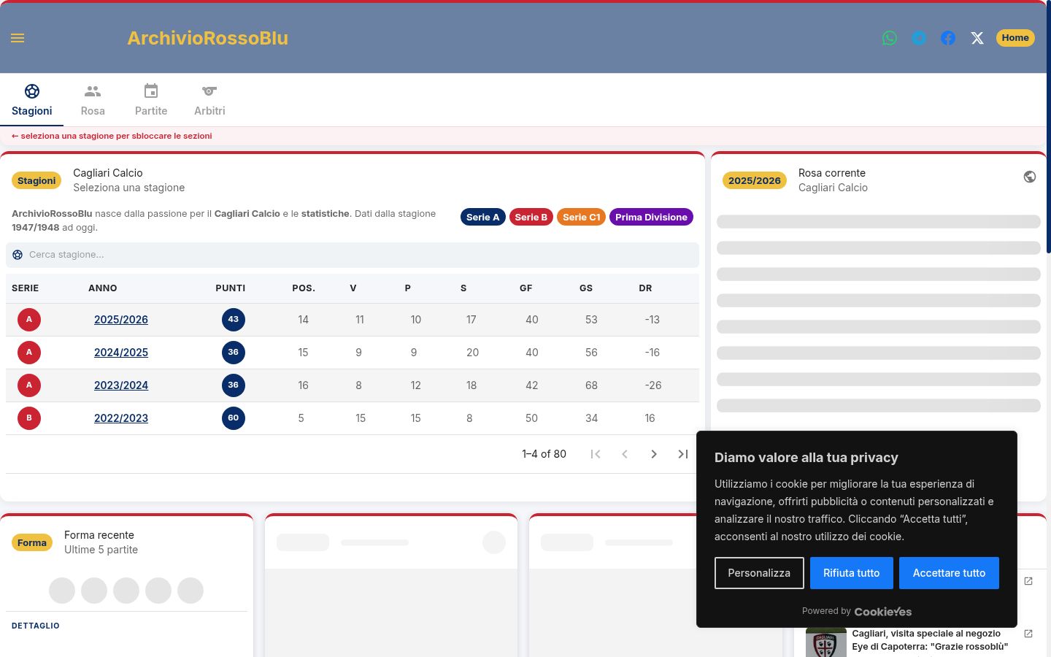Open the CookieYes powered-by link
Viewport: 1051px width, 657px height.
click(x=883, y=612)
